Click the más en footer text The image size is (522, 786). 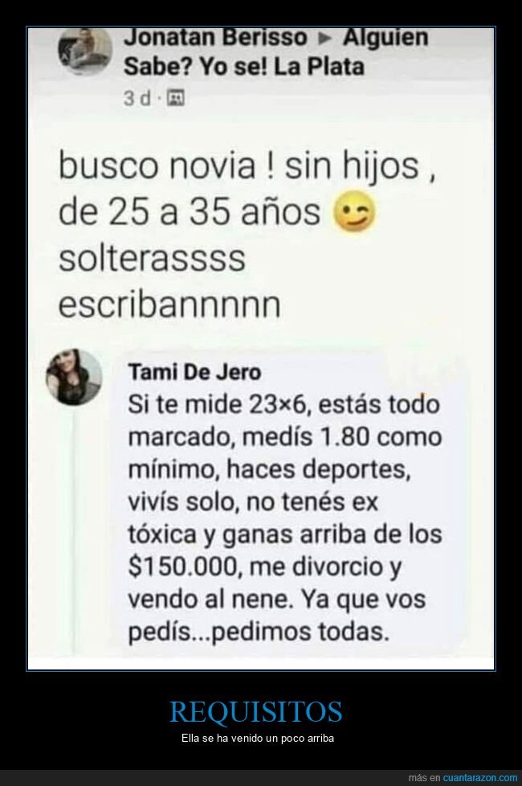tap(424, 777)
